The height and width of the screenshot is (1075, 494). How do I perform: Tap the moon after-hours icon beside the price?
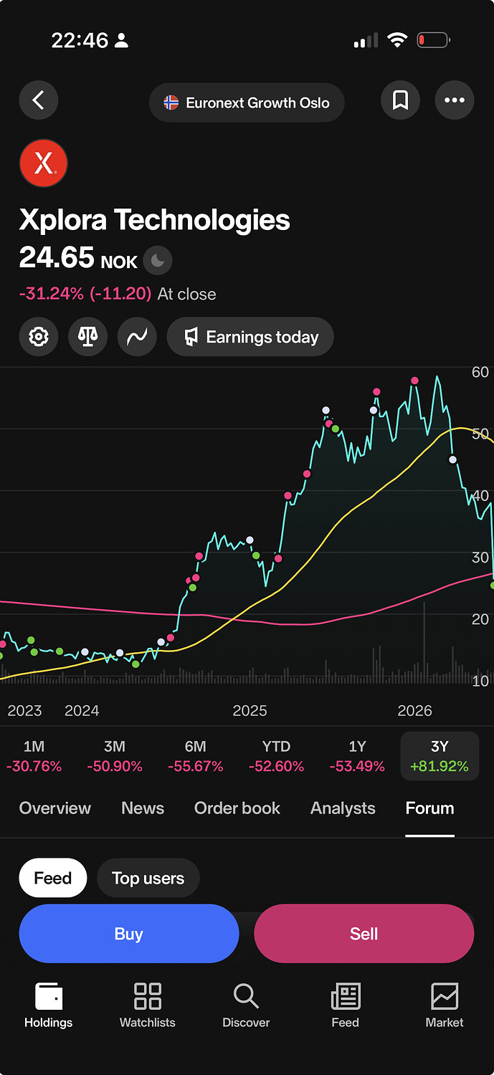pyautogui.click(x=158, y=261)
